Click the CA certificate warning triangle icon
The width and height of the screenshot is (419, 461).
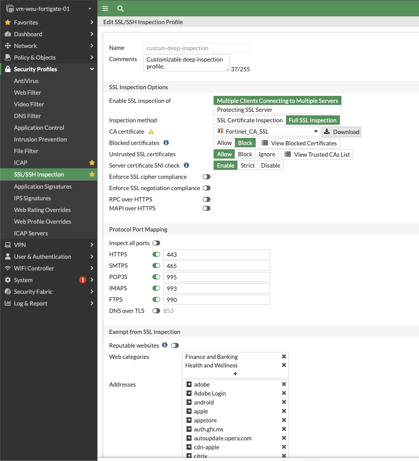point(151,132)
